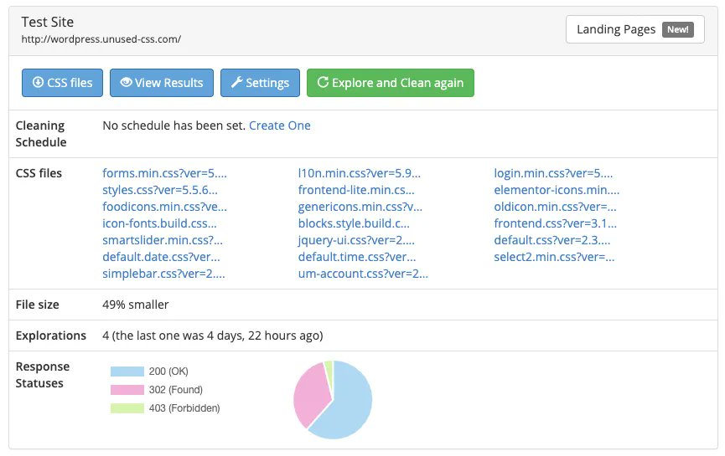Viewport: 725px width, 456px height.
Task: Click the Response Statuses row label
Action: pyautogui.click(x=43, y=375)
